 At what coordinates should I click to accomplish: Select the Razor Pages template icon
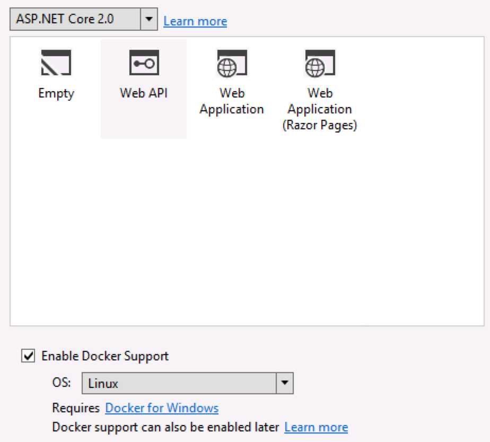click(x=320, y=63)
